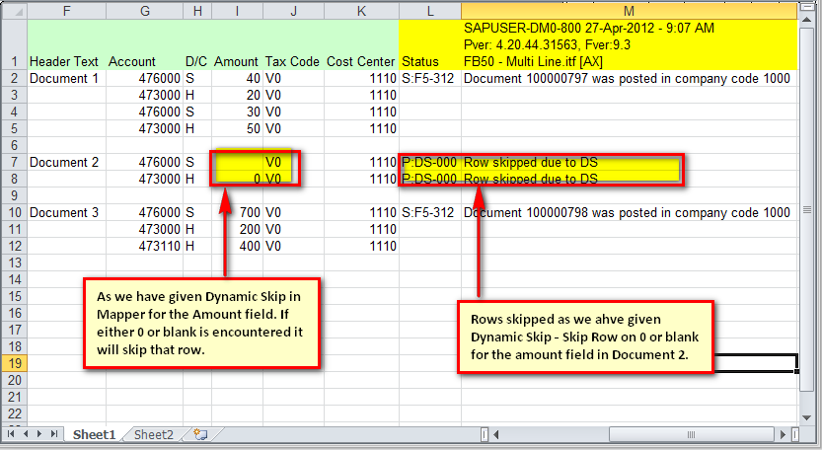The image size is (822, 450).
Task: Select row 19 header
Action: tap(14, 363)
